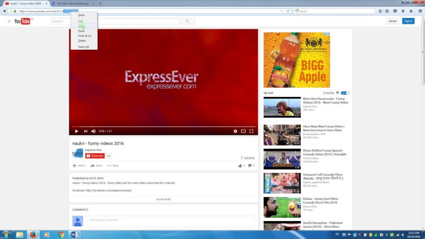Click Add to playlist plus icon
The width and height of the screenshot is (425, 239).
coord(75,166)
